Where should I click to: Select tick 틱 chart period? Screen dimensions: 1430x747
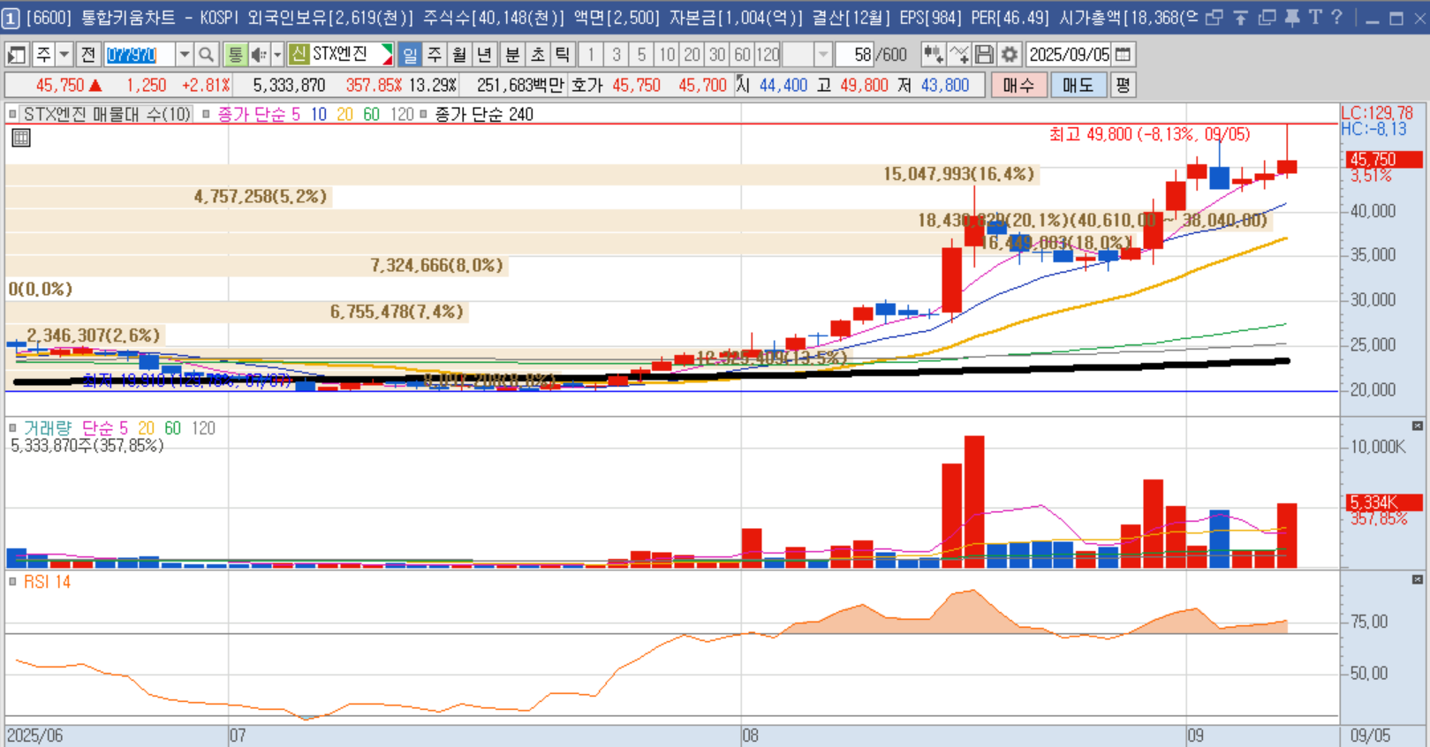pos(562,55)
